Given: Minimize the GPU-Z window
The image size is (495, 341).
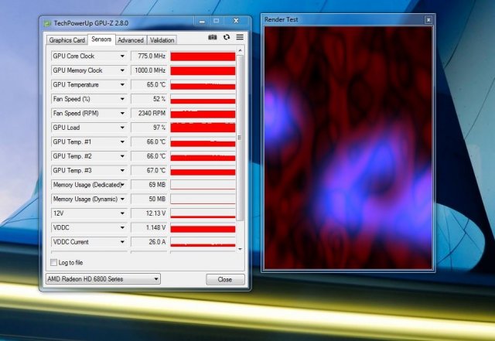Looking at the screenshot, I should click(x=200, y=22).
